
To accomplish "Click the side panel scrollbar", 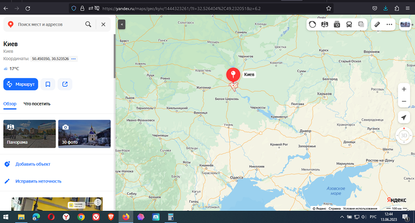I will pyautogui.click(x=115, y=56).
